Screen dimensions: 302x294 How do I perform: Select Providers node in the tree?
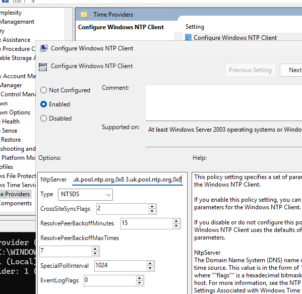coord(15,194)
